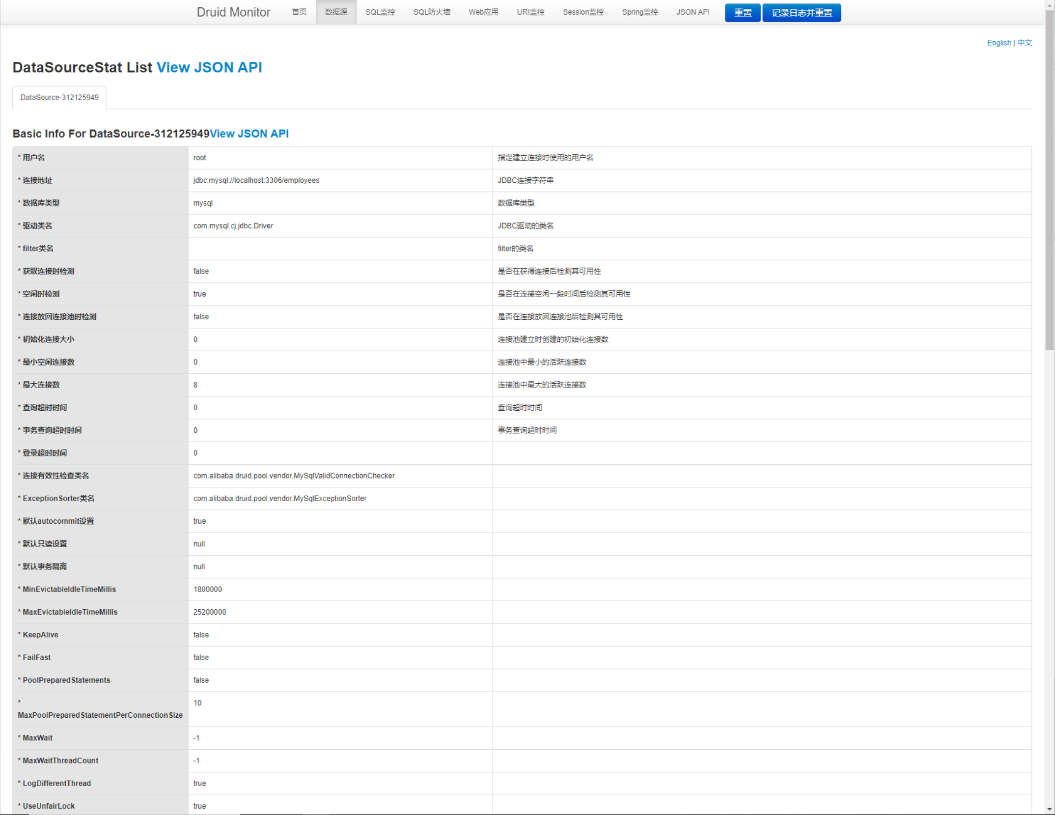The width and height of the screenshot is (1055, 815).
Task: Go to SQL监控 page
Action: coord(380,12)
